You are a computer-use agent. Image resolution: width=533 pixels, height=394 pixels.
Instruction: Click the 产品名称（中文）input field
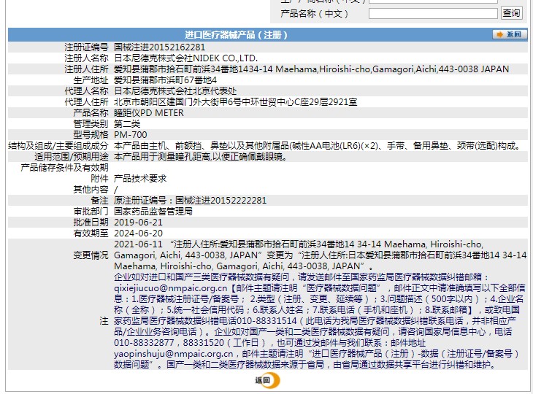click(x=433, y=14)
